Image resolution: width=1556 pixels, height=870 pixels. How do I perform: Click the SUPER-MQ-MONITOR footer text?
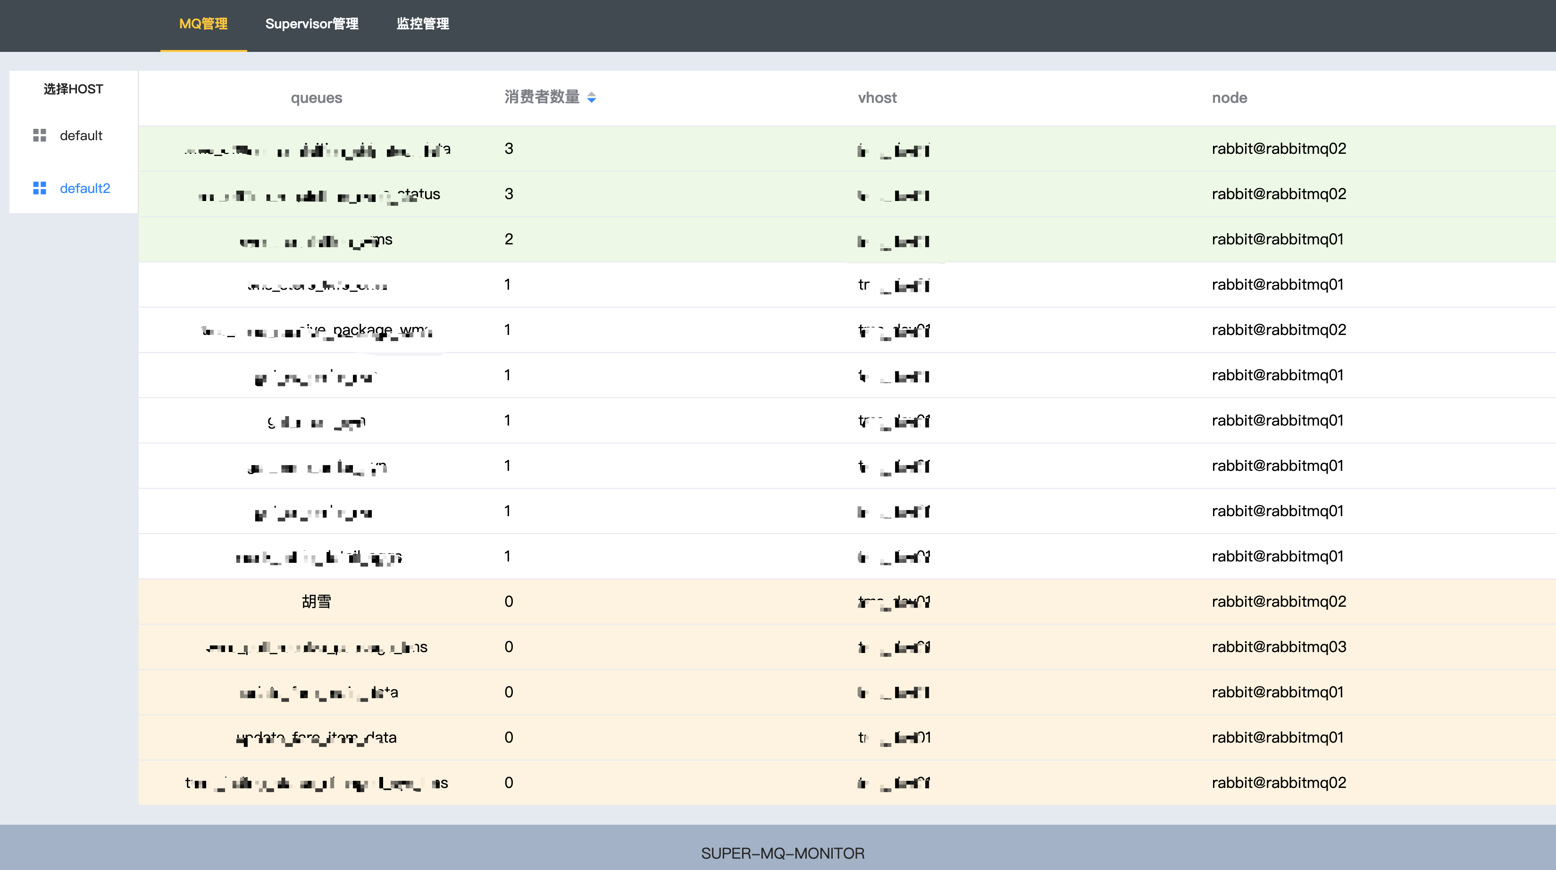782,853
